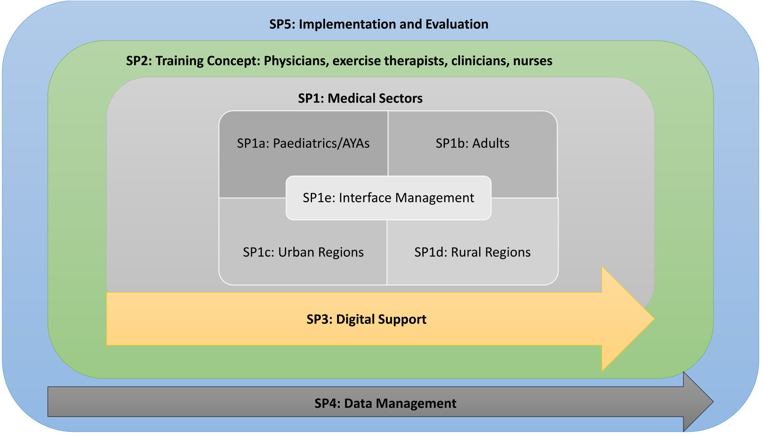Click the word 'Interface' in SP1e box
Viewport: 764px width, 436px height.
click(x=364, y=198)
